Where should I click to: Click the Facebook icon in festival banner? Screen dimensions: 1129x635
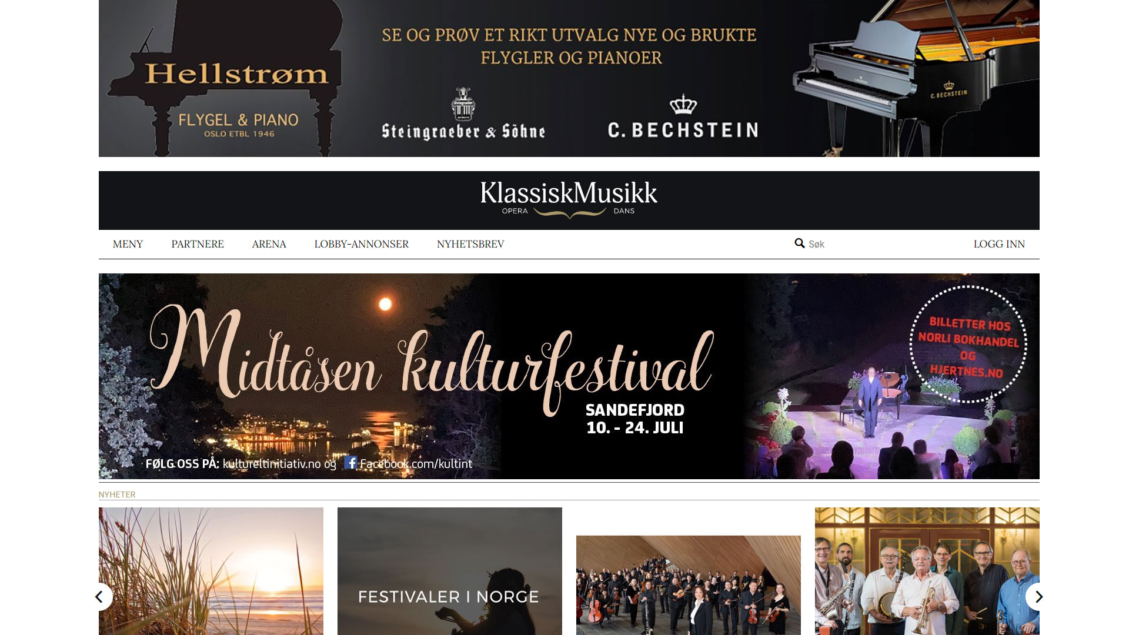(x=350, y=463)
